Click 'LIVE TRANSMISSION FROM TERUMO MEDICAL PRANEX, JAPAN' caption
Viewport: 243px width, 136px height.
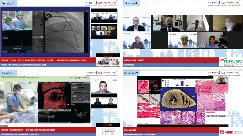point(20,134)
